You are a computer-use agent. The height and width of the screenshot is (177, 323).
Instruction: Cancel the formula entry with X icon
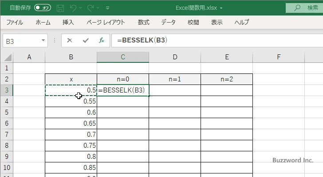pyautogui.click(x=70, y=40)
